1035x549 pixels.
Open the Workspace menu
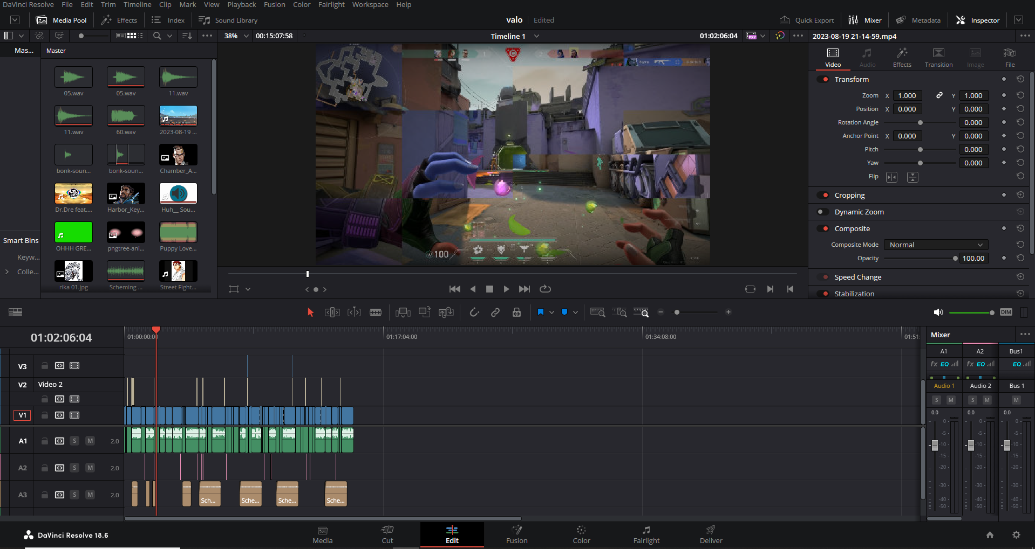pyautogui.click(x=370, y=5)
